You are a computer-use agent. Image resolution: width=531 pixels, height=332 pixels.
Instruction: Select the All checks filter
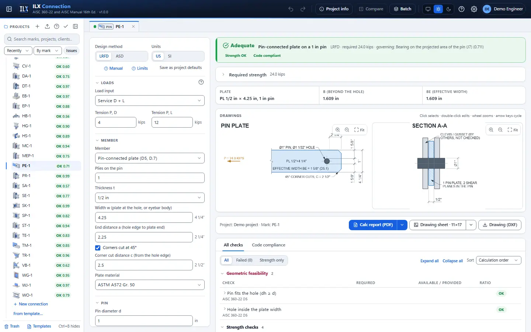click(x=226, y=260)
